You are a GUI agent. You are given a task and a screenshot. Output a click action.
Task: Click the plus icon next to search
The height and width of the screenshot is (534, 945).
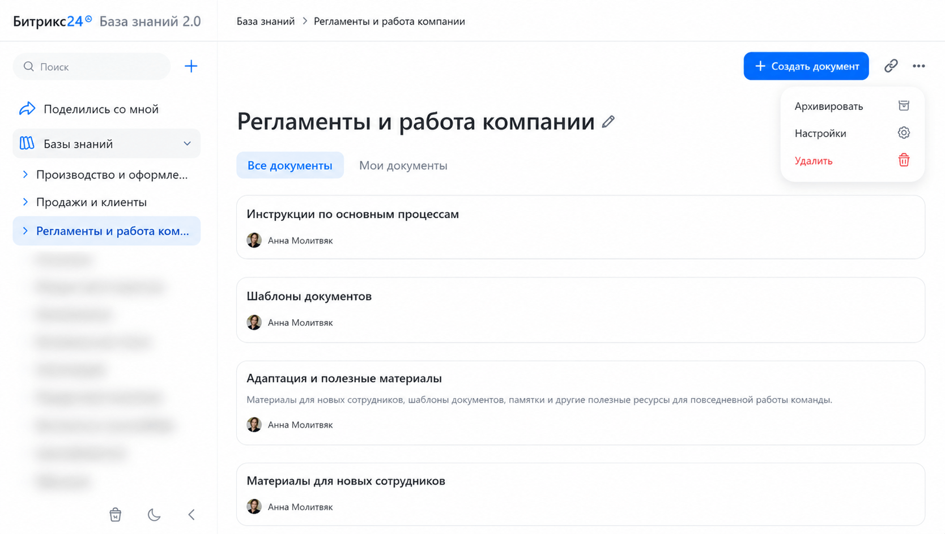(191, 66)
